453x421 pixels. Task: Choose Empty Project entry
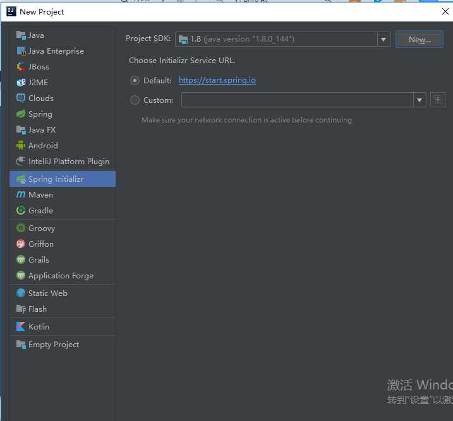[x=63, y=345]
